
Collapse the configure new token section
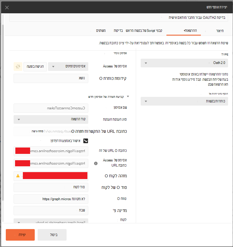[x=128, y=96]
